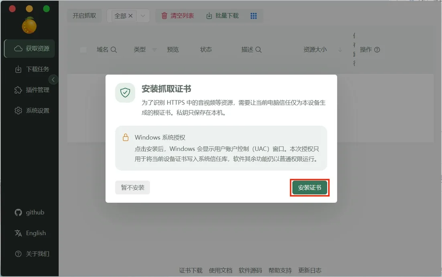Click the 预览 column header

173,50
